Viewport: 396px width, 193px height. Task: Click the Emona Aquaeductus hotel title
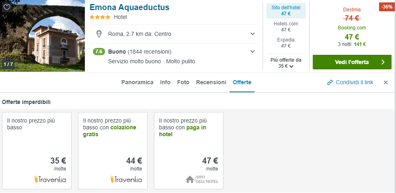pyautogui.click(x=129, y=7)
